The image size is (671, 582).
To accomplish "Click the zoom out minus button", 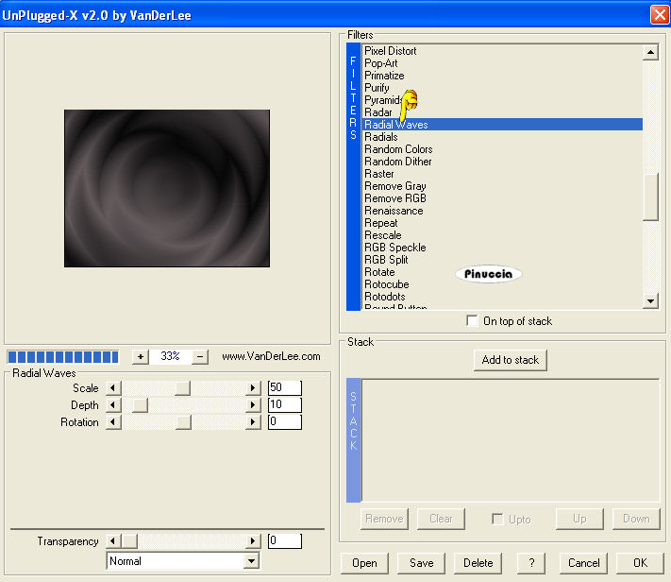I will pos(200,357).
